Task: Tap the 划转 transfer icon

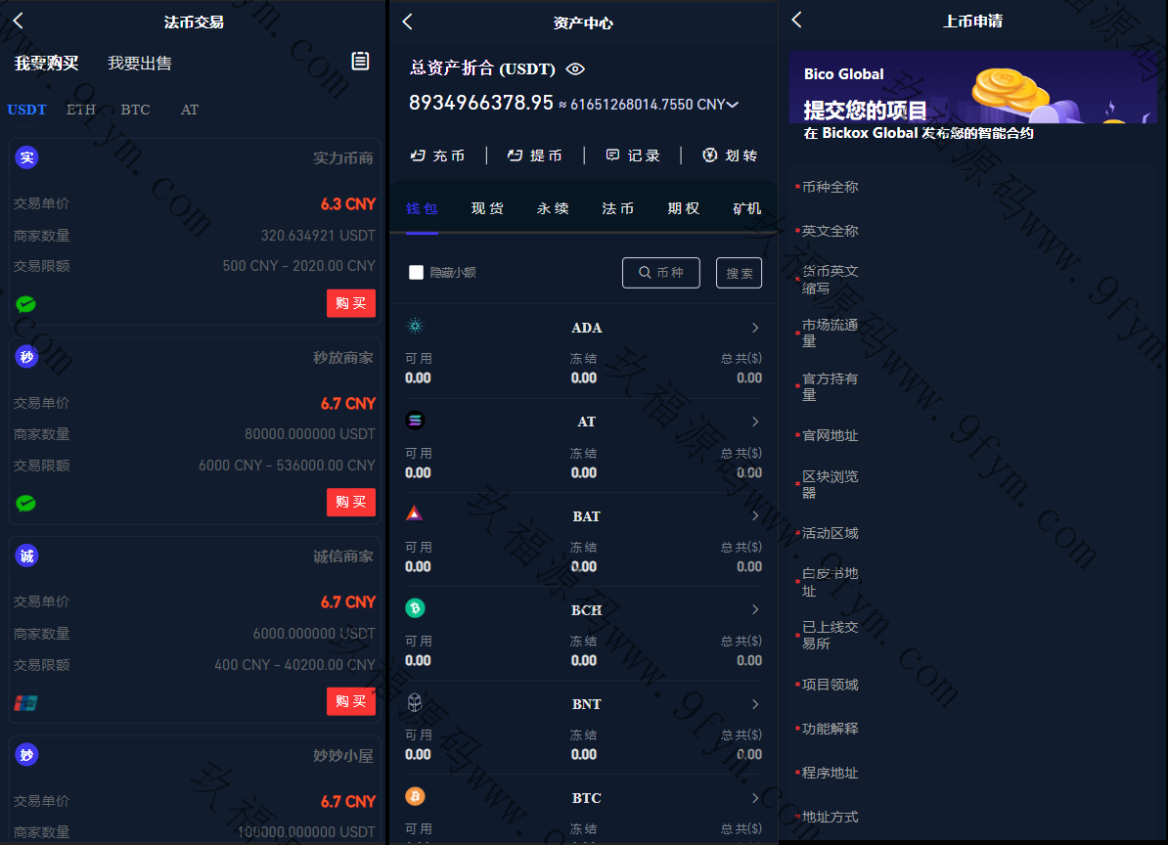Action: [710, 156]
